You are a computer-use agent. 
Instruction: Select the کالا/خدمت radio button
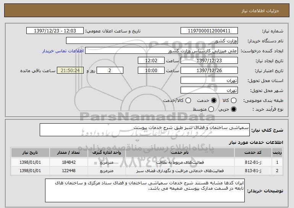click(x=188, y=100)
